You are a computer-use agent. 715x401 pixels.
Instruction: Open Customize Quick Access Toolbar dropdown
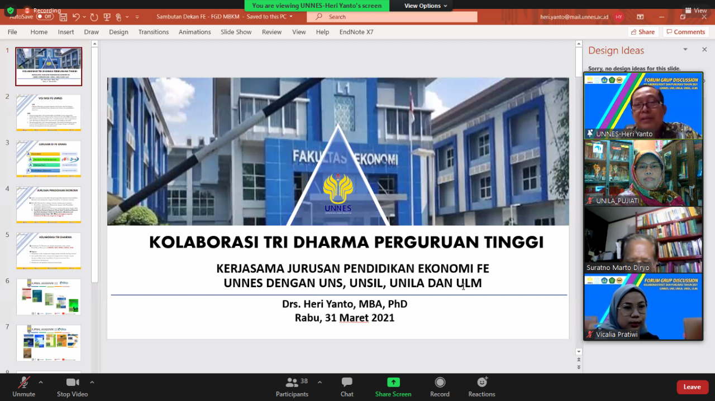[x=137, y=17]
